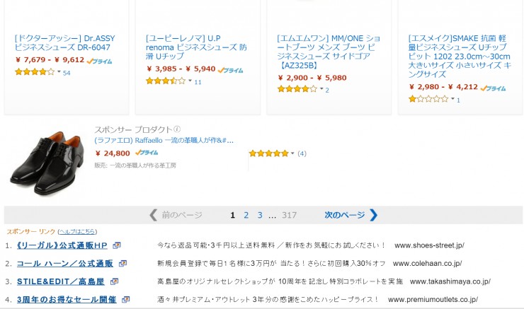Screen dimensions: 524x309
Task: Open U.P renoma business shoes listing
Action: tap(196, 47)
